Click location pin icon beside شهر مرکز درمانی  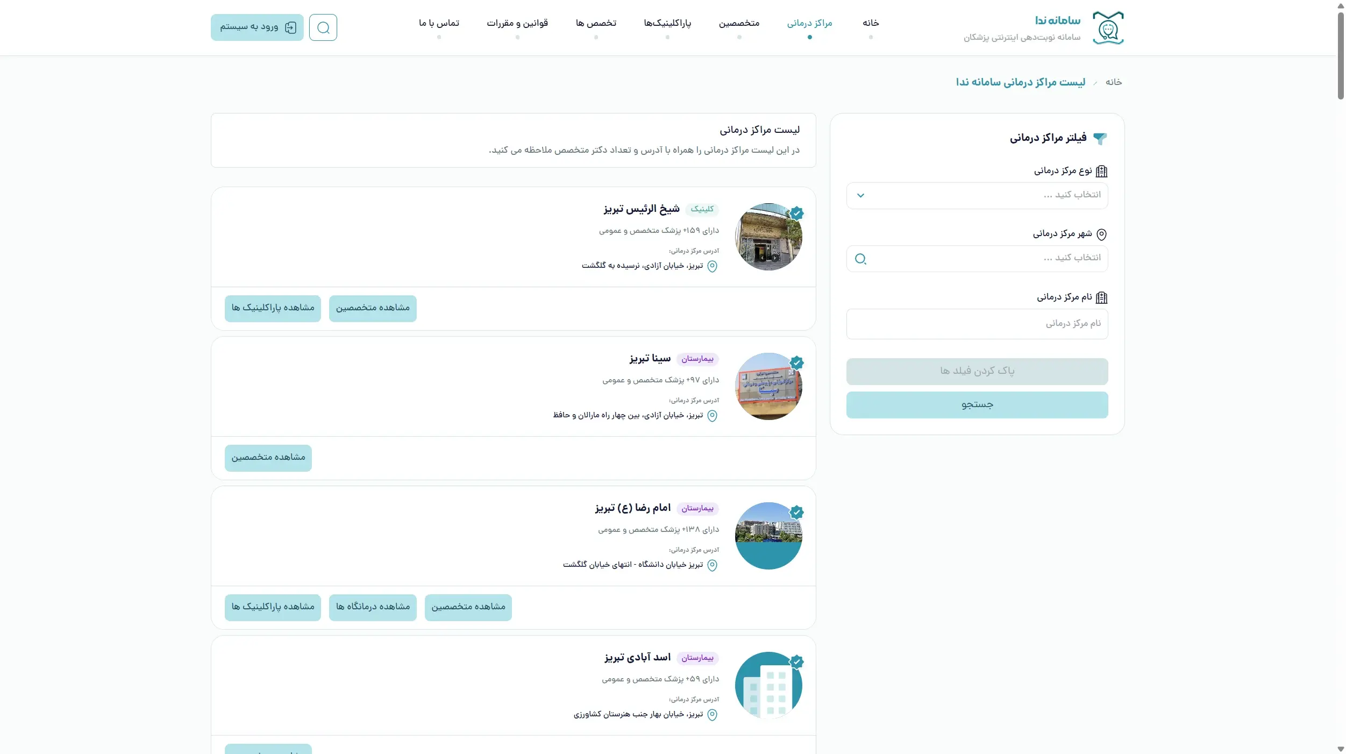[1101, 234]
